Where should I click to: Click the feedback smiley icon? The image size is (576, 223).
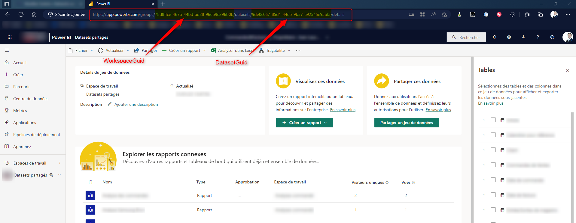point(552,37)
